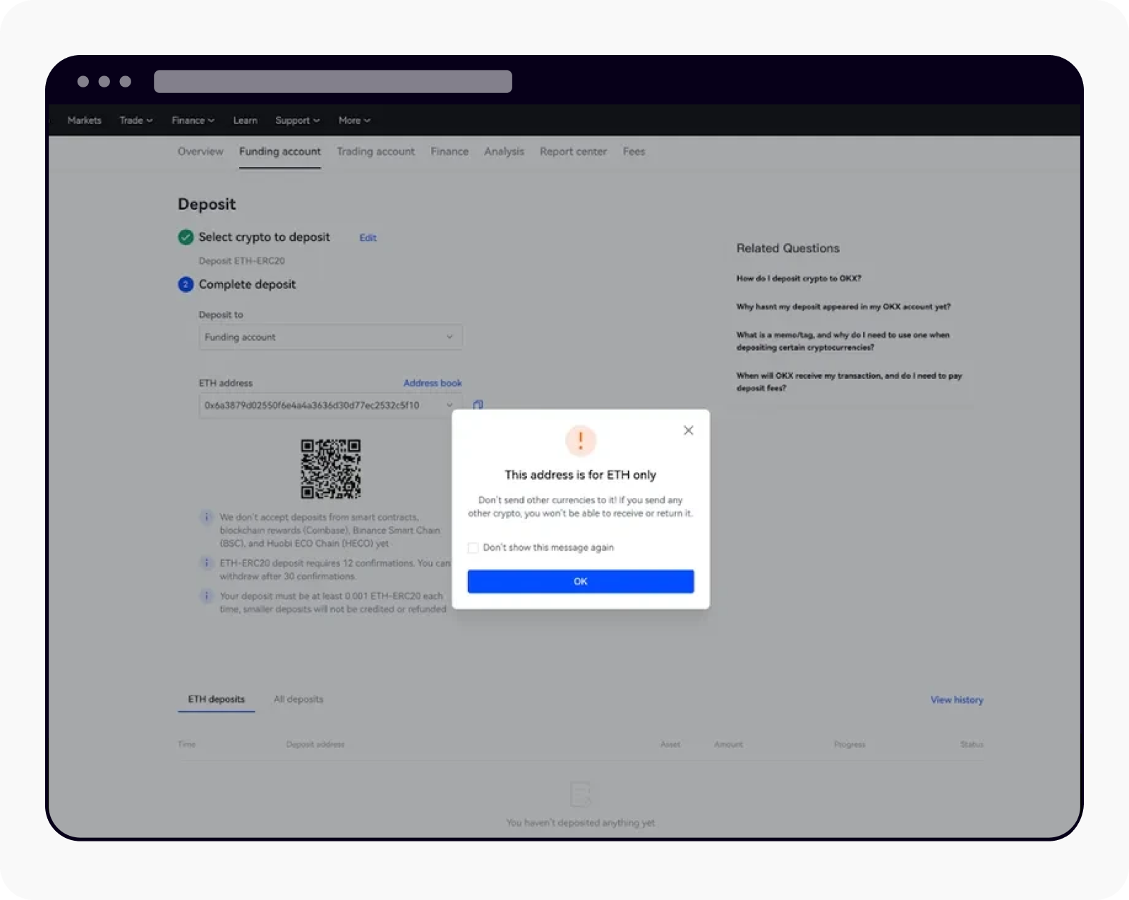1129x900 pixels.
Task: Click info icon beside minimum deposit note
Action: [206, 596]
